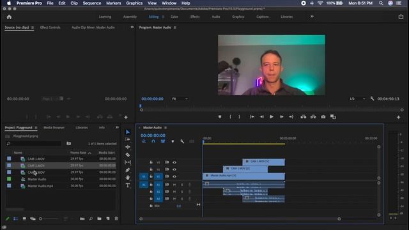
Task: Toggle Linked Selection in the timeline
Action: coord(163,141)
